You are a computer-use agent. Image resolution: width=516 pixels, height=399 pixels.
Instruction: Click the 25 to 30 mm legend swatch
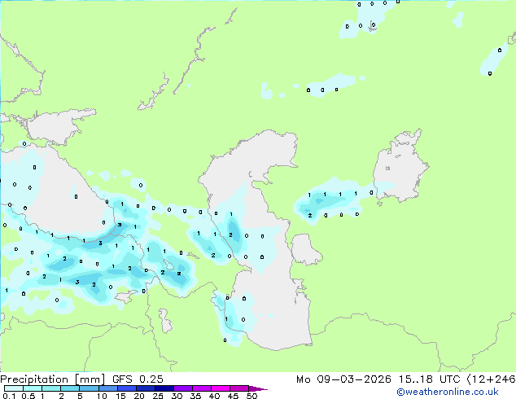164,388
